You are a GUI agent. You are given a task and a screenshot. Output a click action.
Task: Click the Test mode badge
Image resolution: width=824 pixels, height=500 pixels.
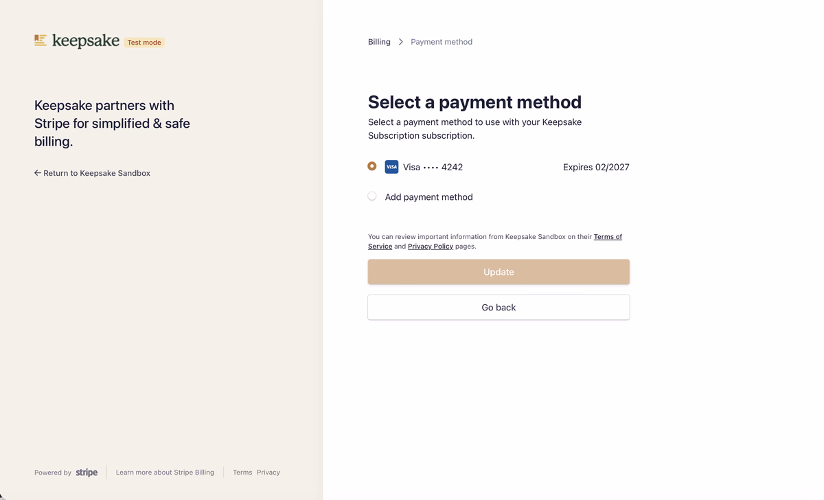click(x=144, y=43)
